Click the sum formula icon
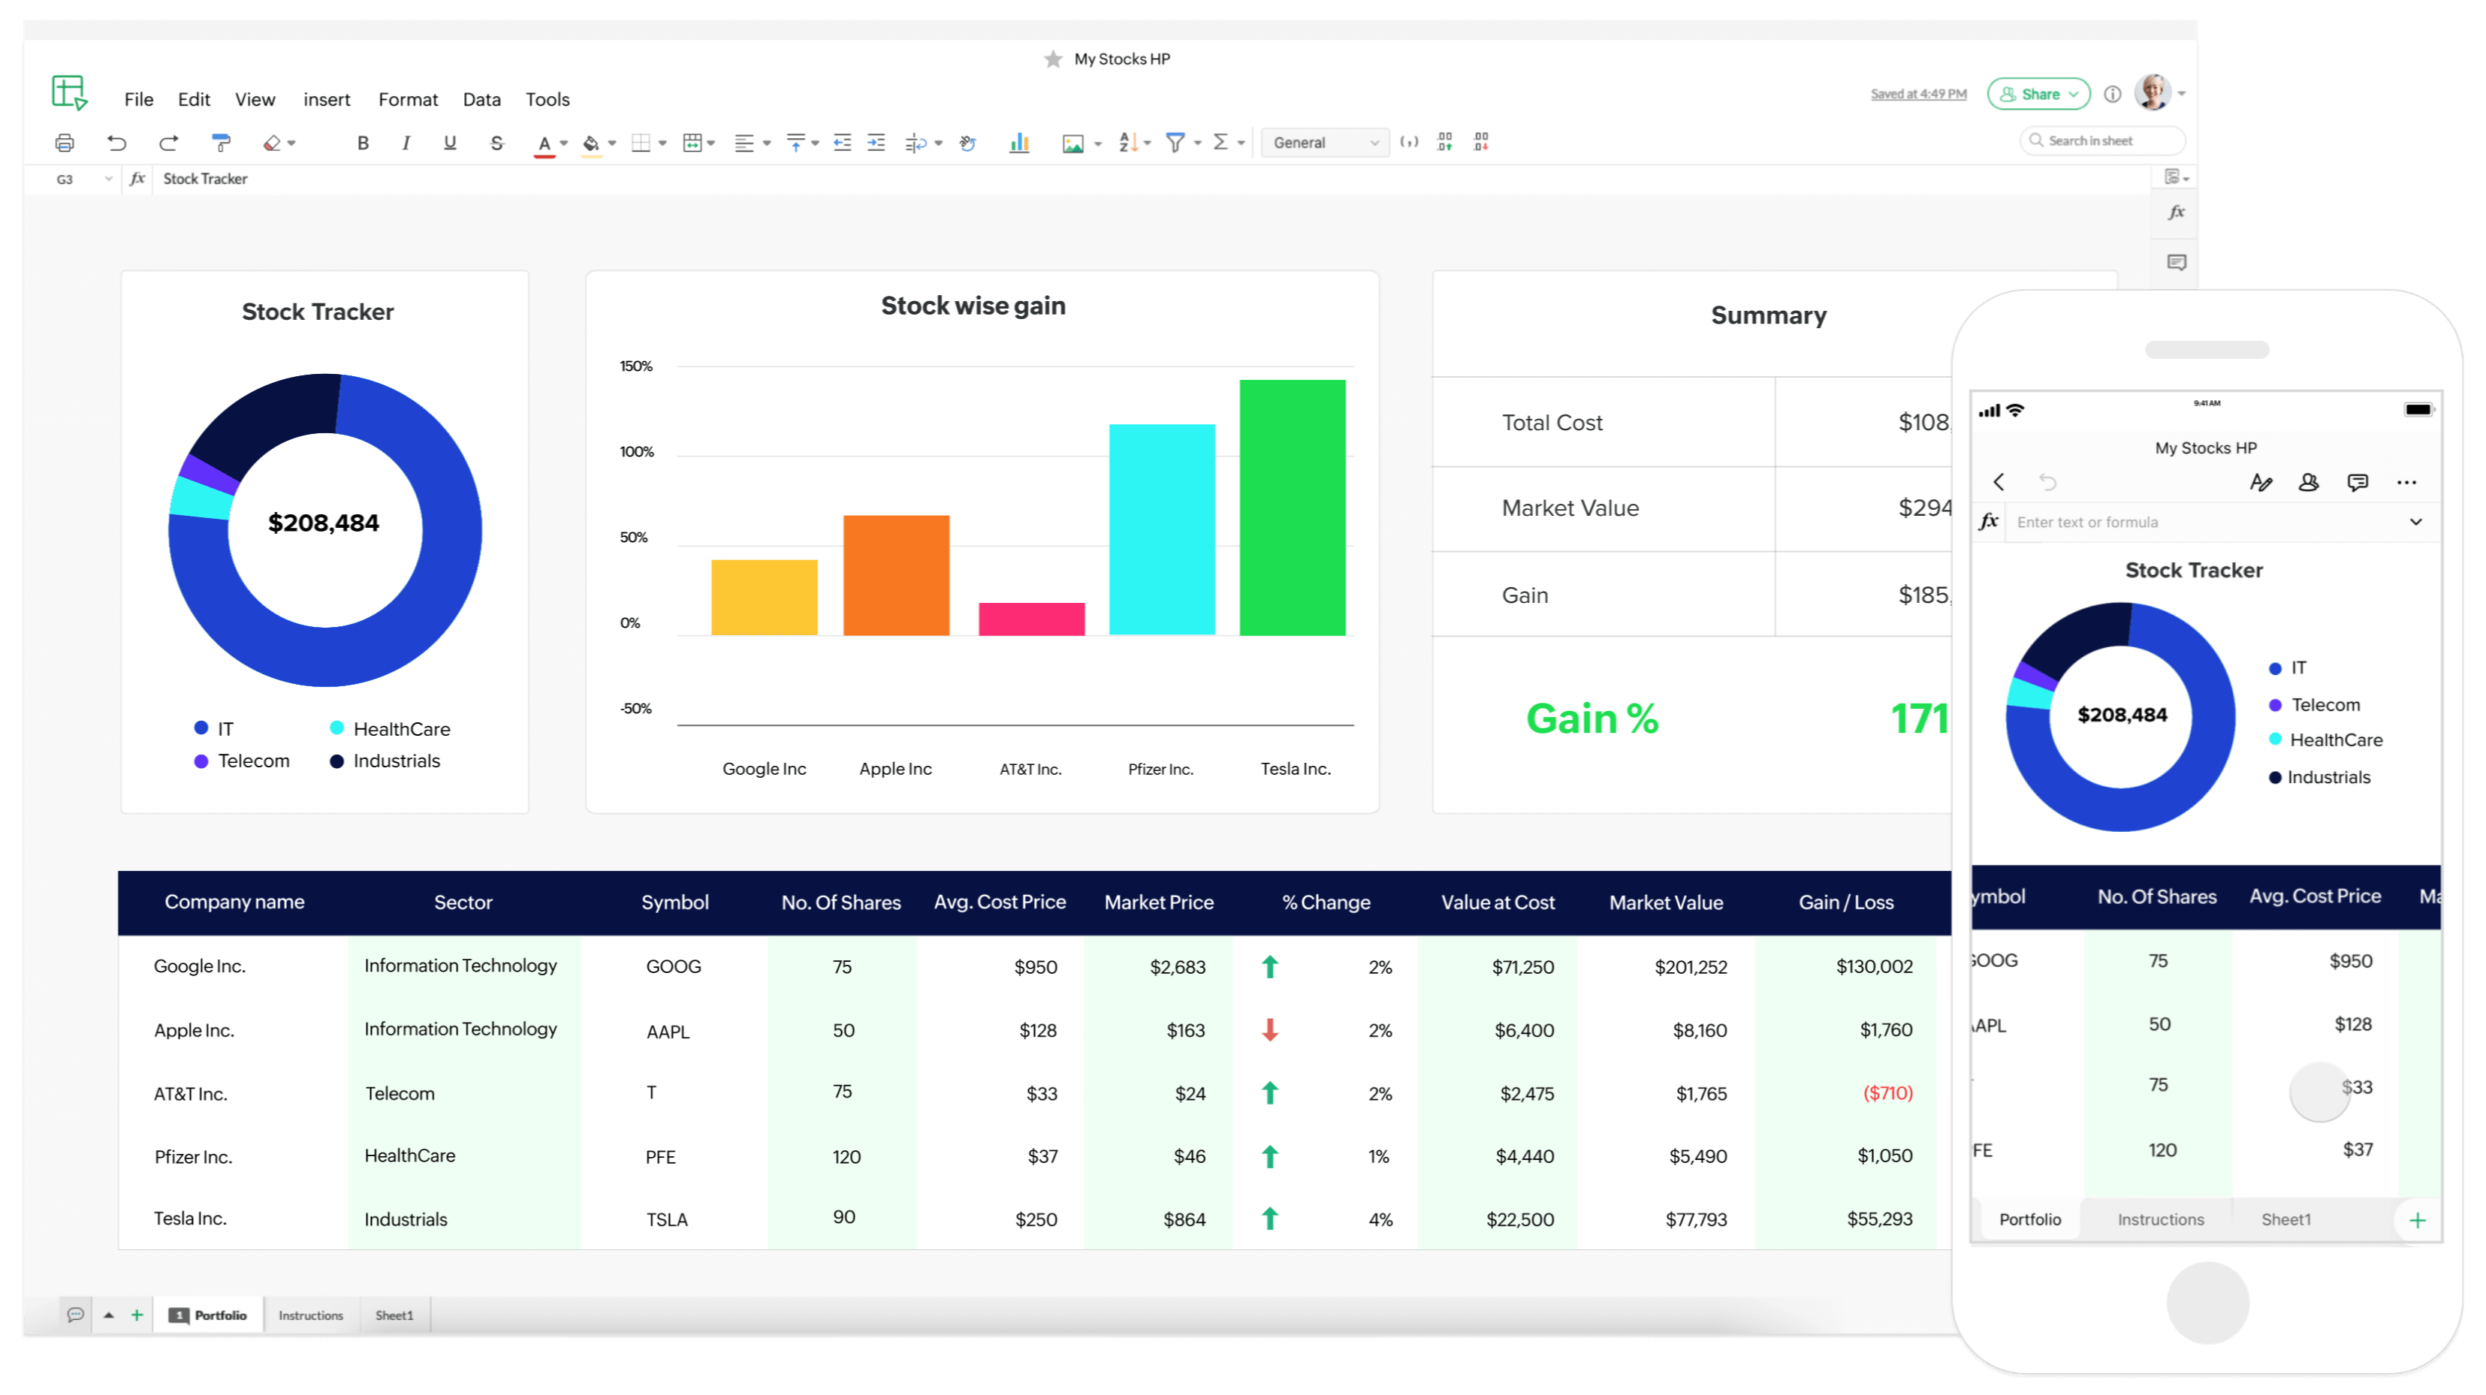 click(1224, 142)
